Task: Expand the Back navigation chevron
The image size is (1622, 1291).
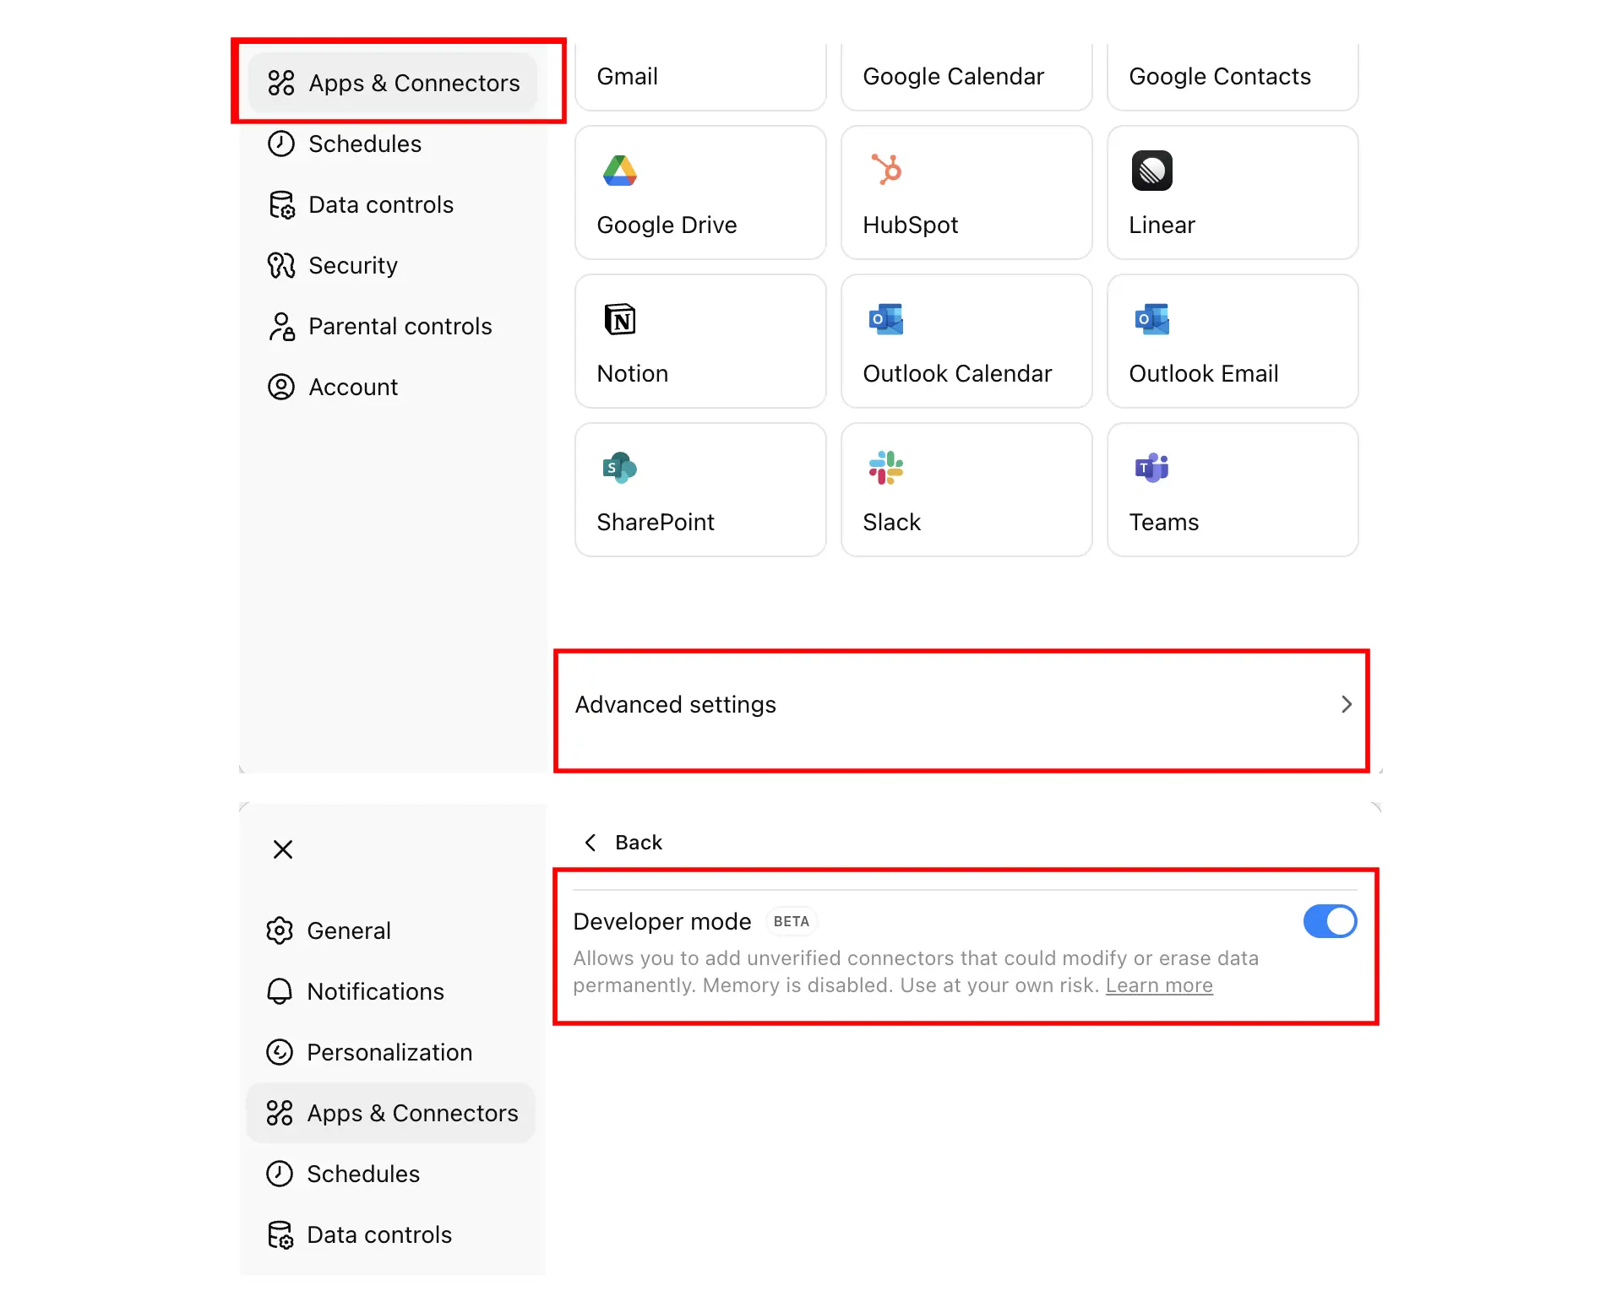Action: (x=591, y=842)
